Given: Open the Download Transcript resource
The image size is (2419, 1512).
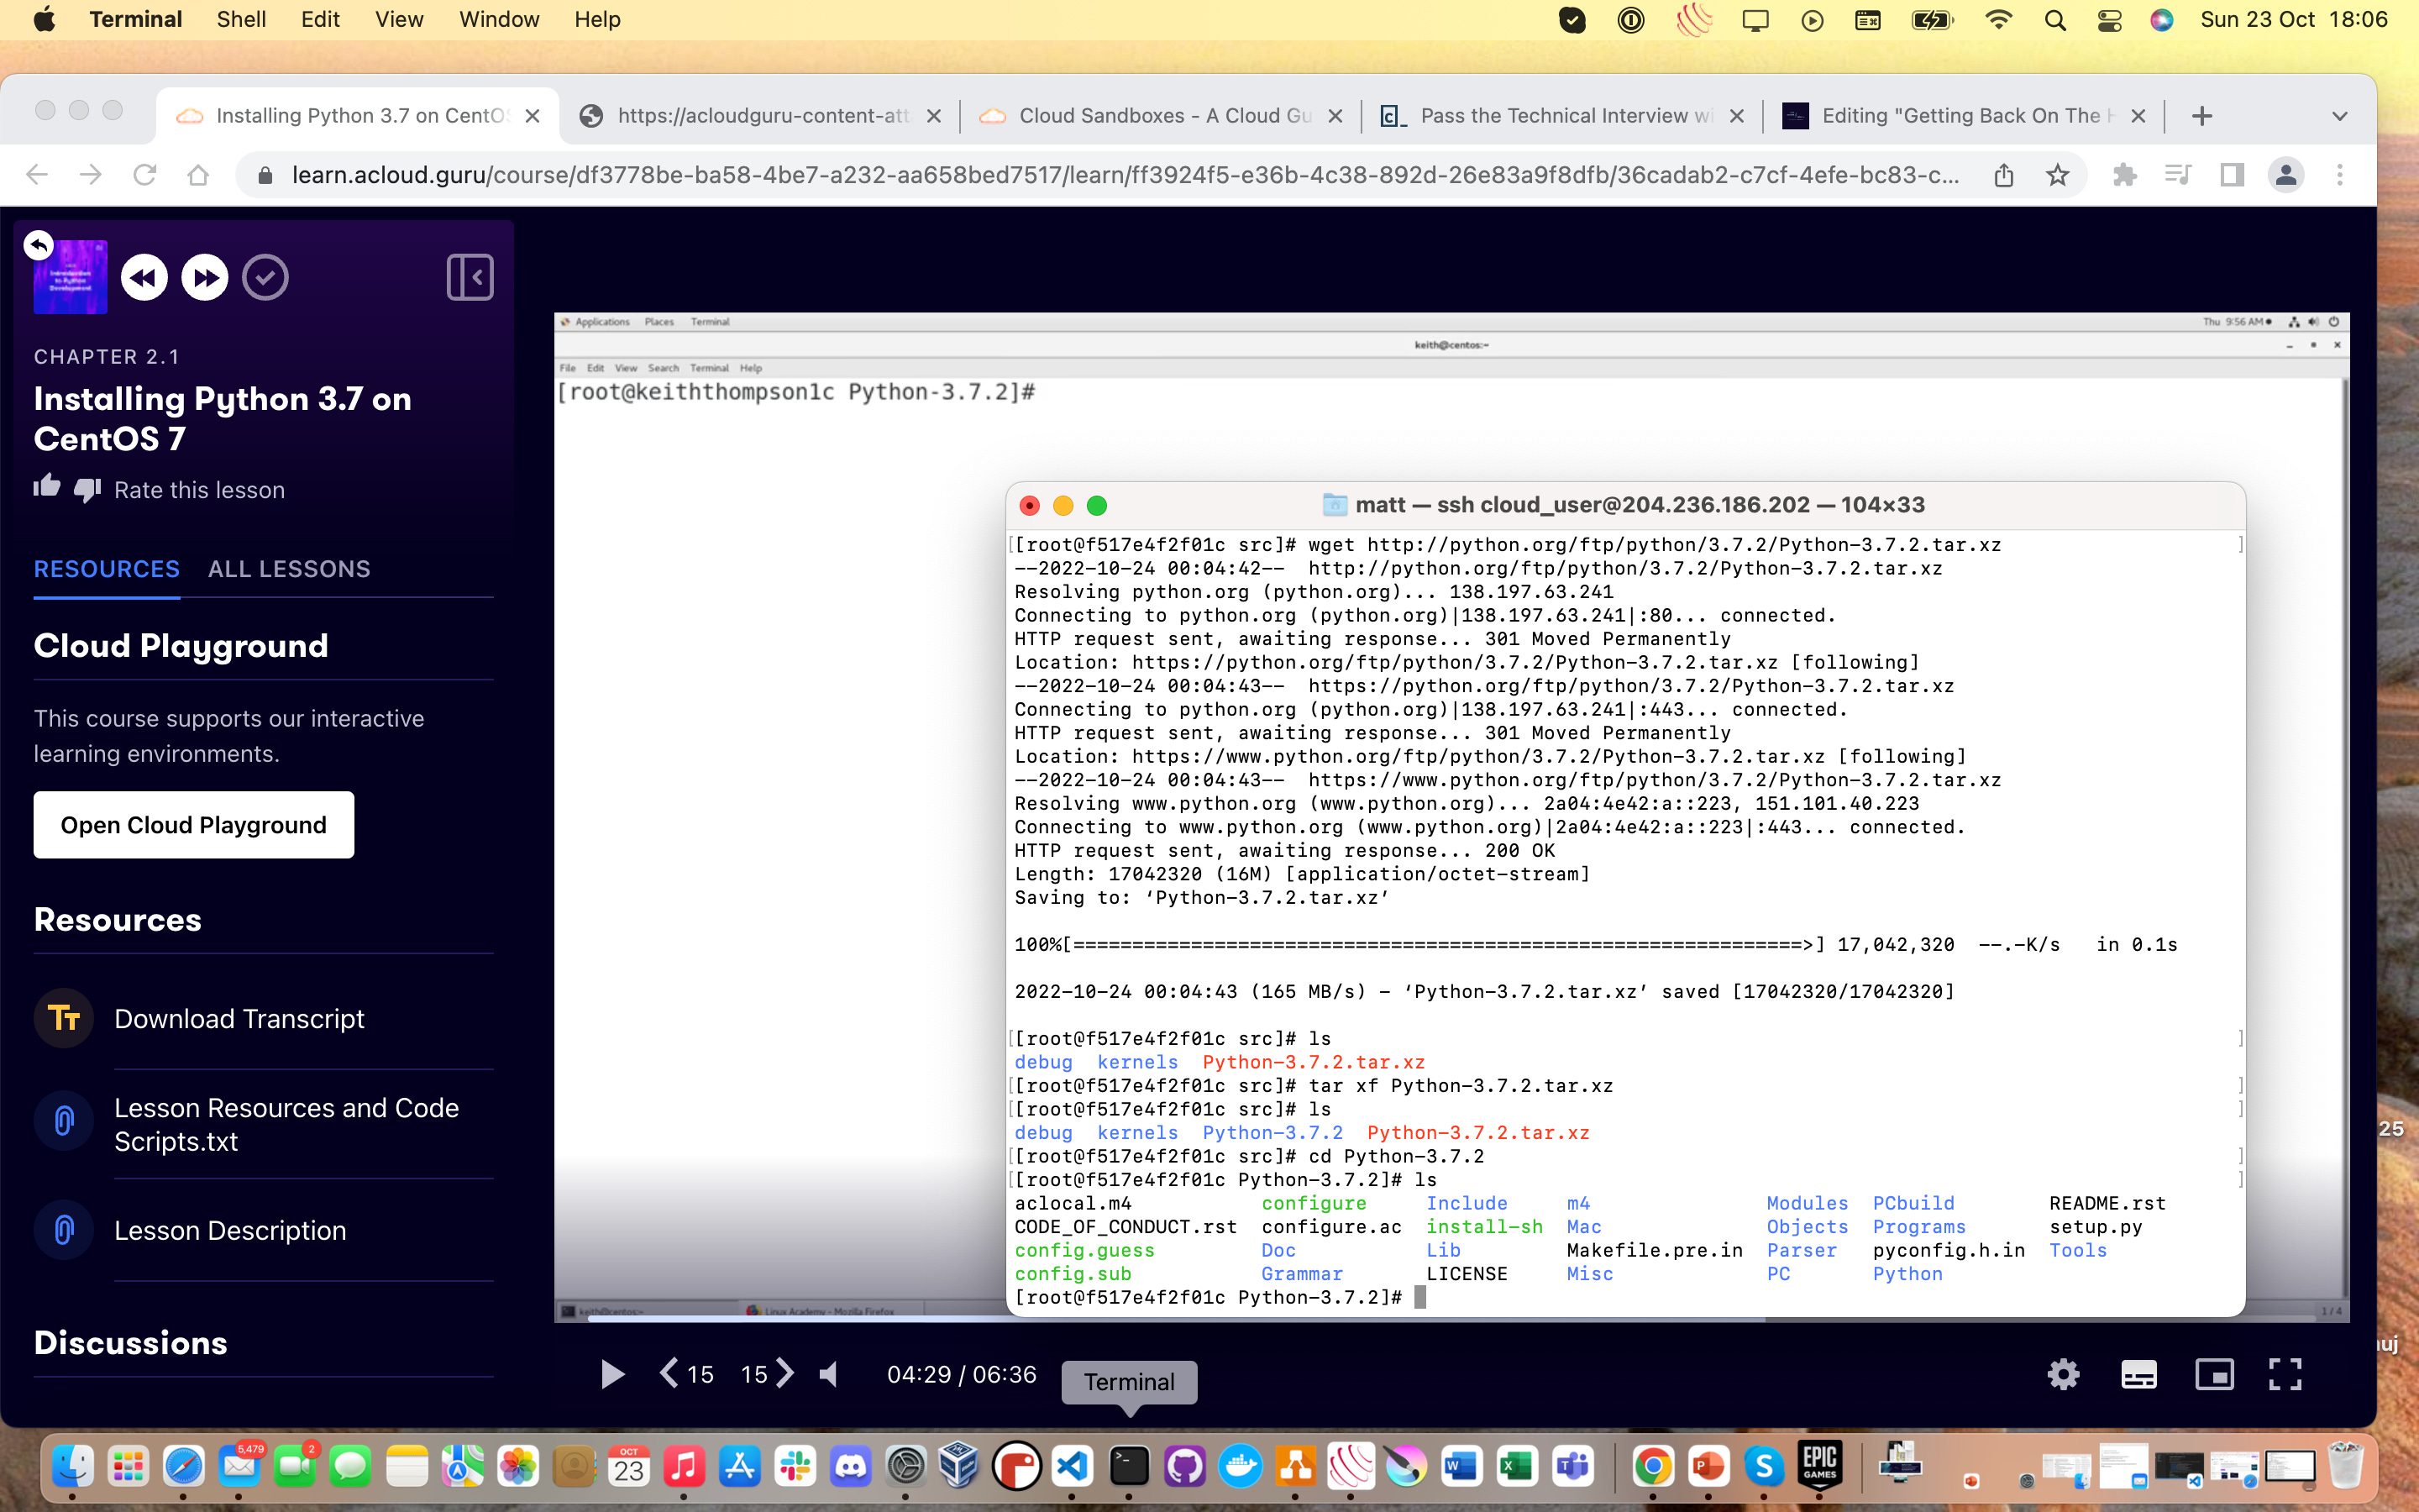Looking at the screenshot, I should coord(239,1018).
